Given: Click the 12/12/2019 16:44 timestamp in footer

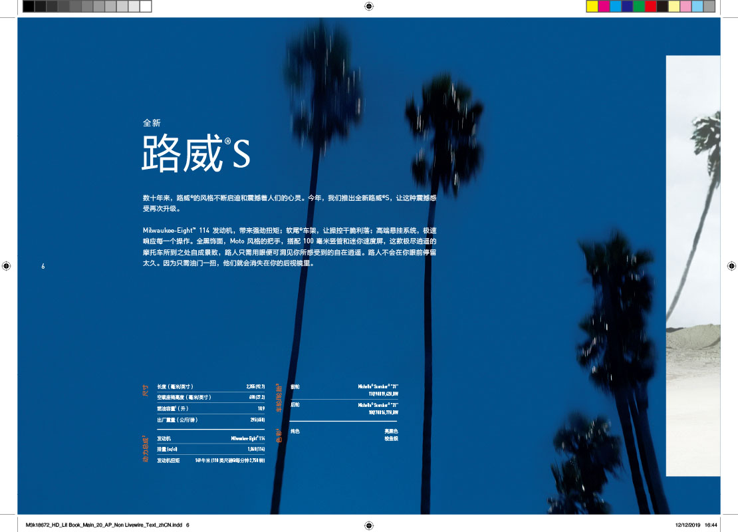Looking at the screenshot, I should point(696,525).
